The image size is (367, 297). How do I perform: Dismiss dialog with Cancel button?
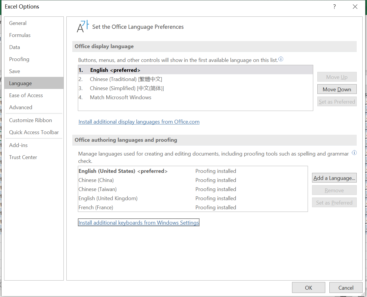pos(346,288)
